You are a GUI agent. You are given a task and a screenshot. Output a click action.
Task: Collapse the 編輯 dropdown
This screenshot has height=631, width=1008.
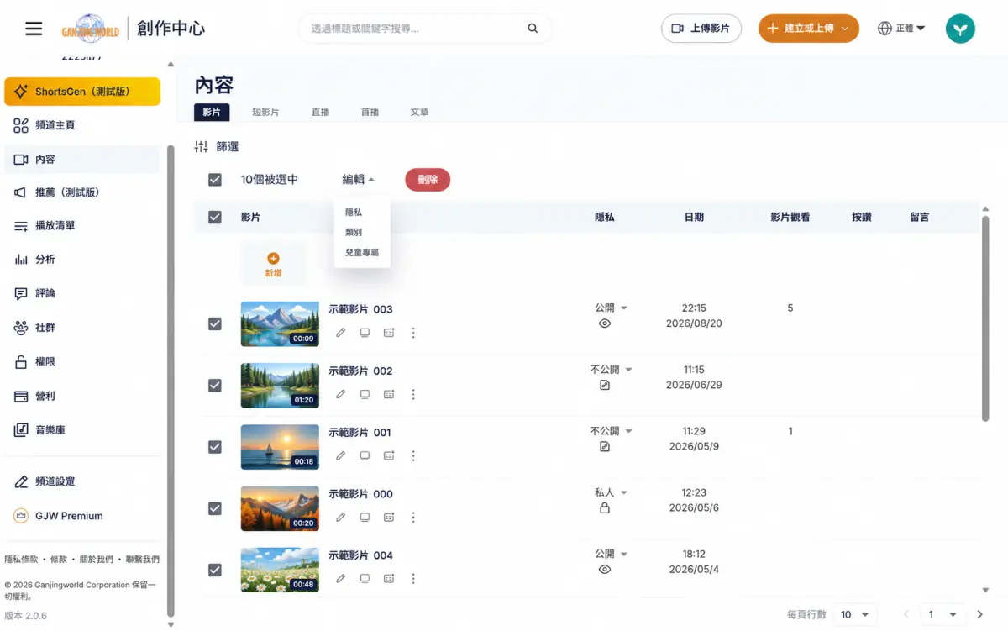[x=358, y=179]
